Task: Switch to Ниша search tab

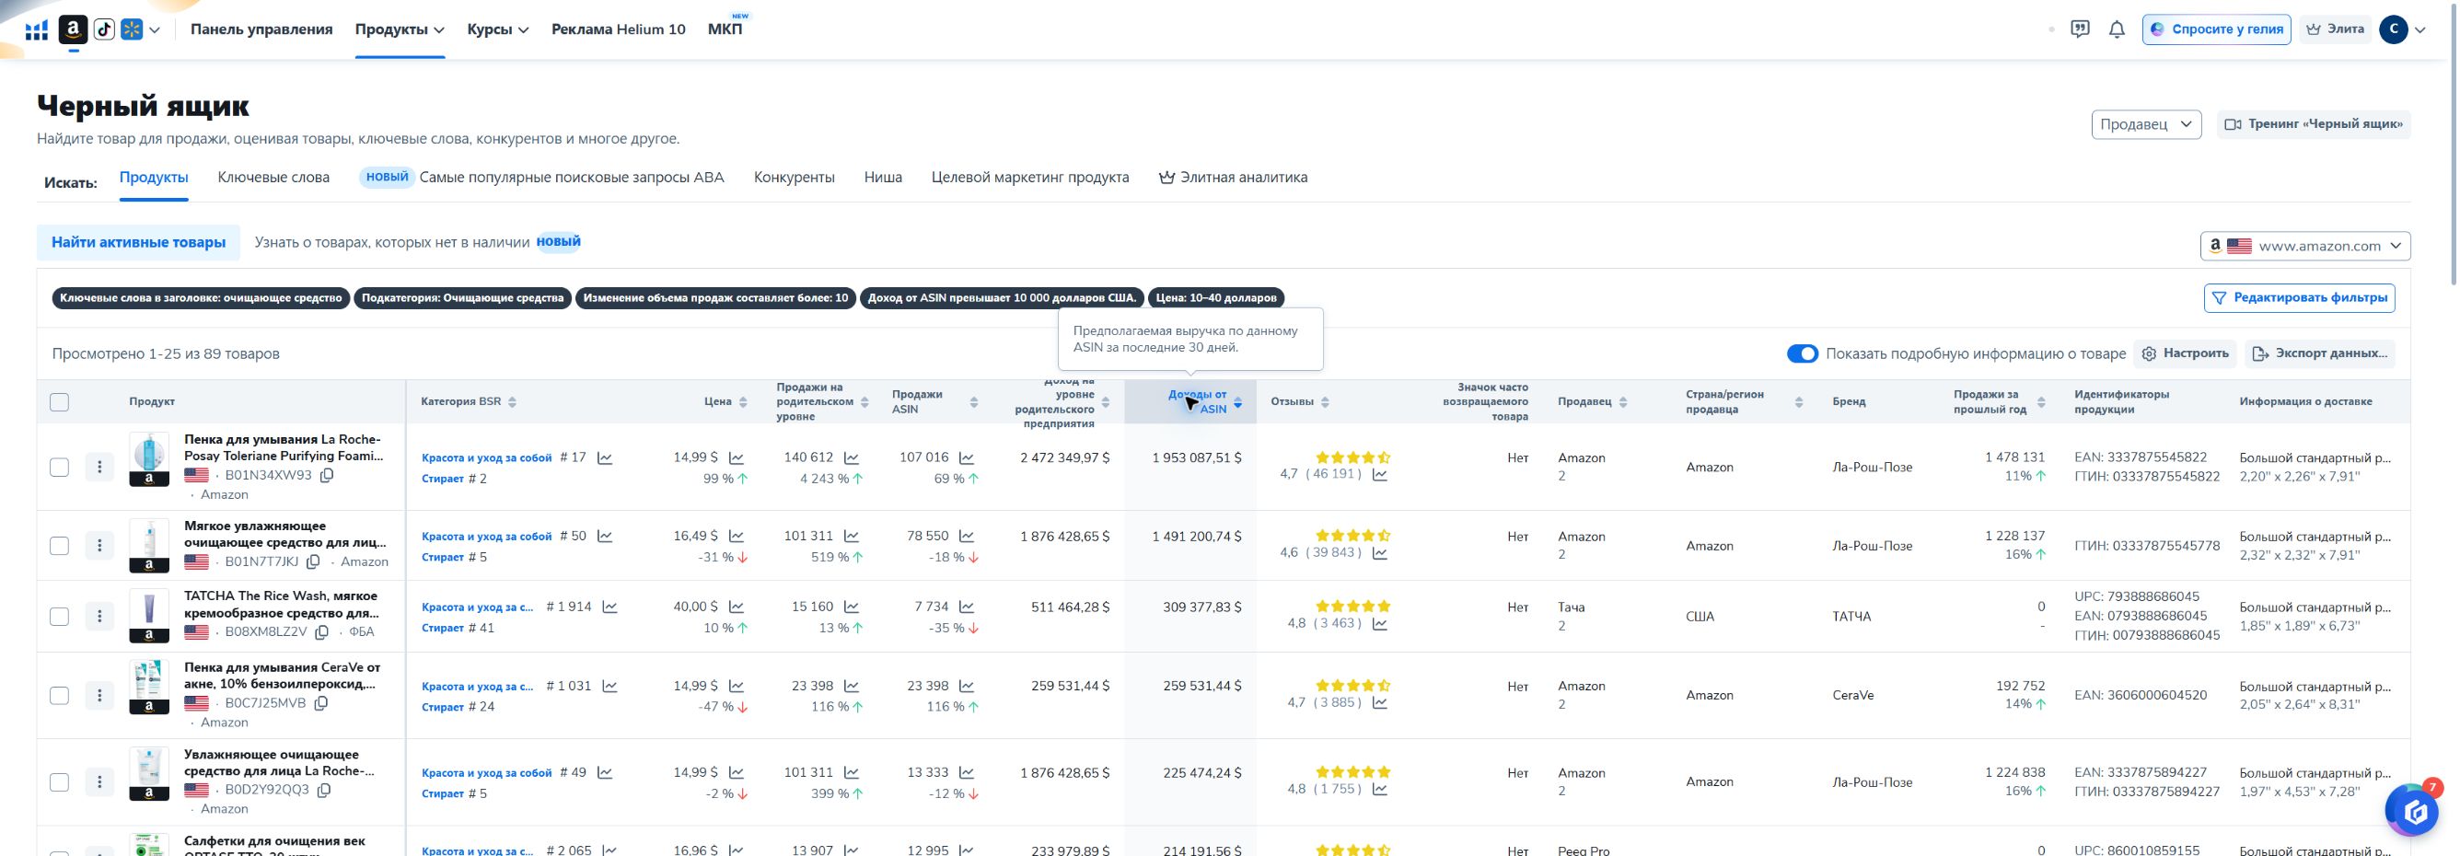Action: pos(882,178)
